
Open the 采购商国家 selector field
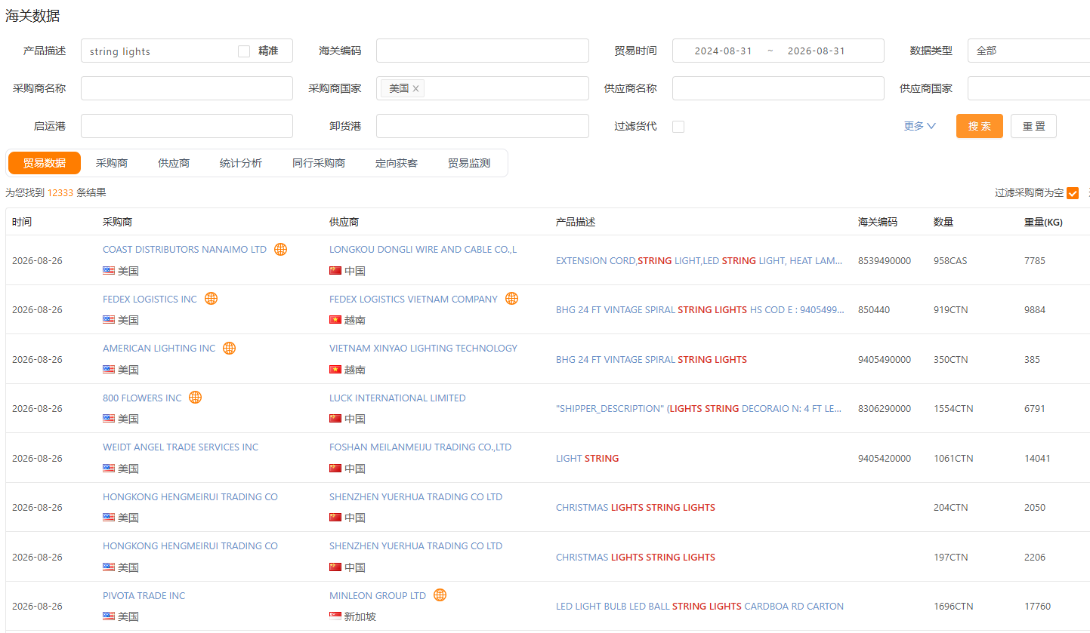pyautogui.click(x=482, y=88)
